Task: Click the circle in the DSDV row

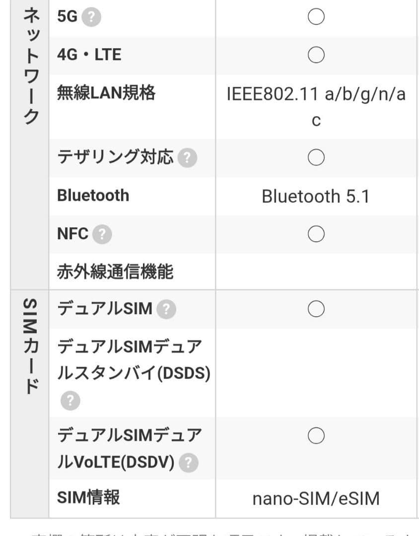Action: pyautogui.click(x=316, y=435)
